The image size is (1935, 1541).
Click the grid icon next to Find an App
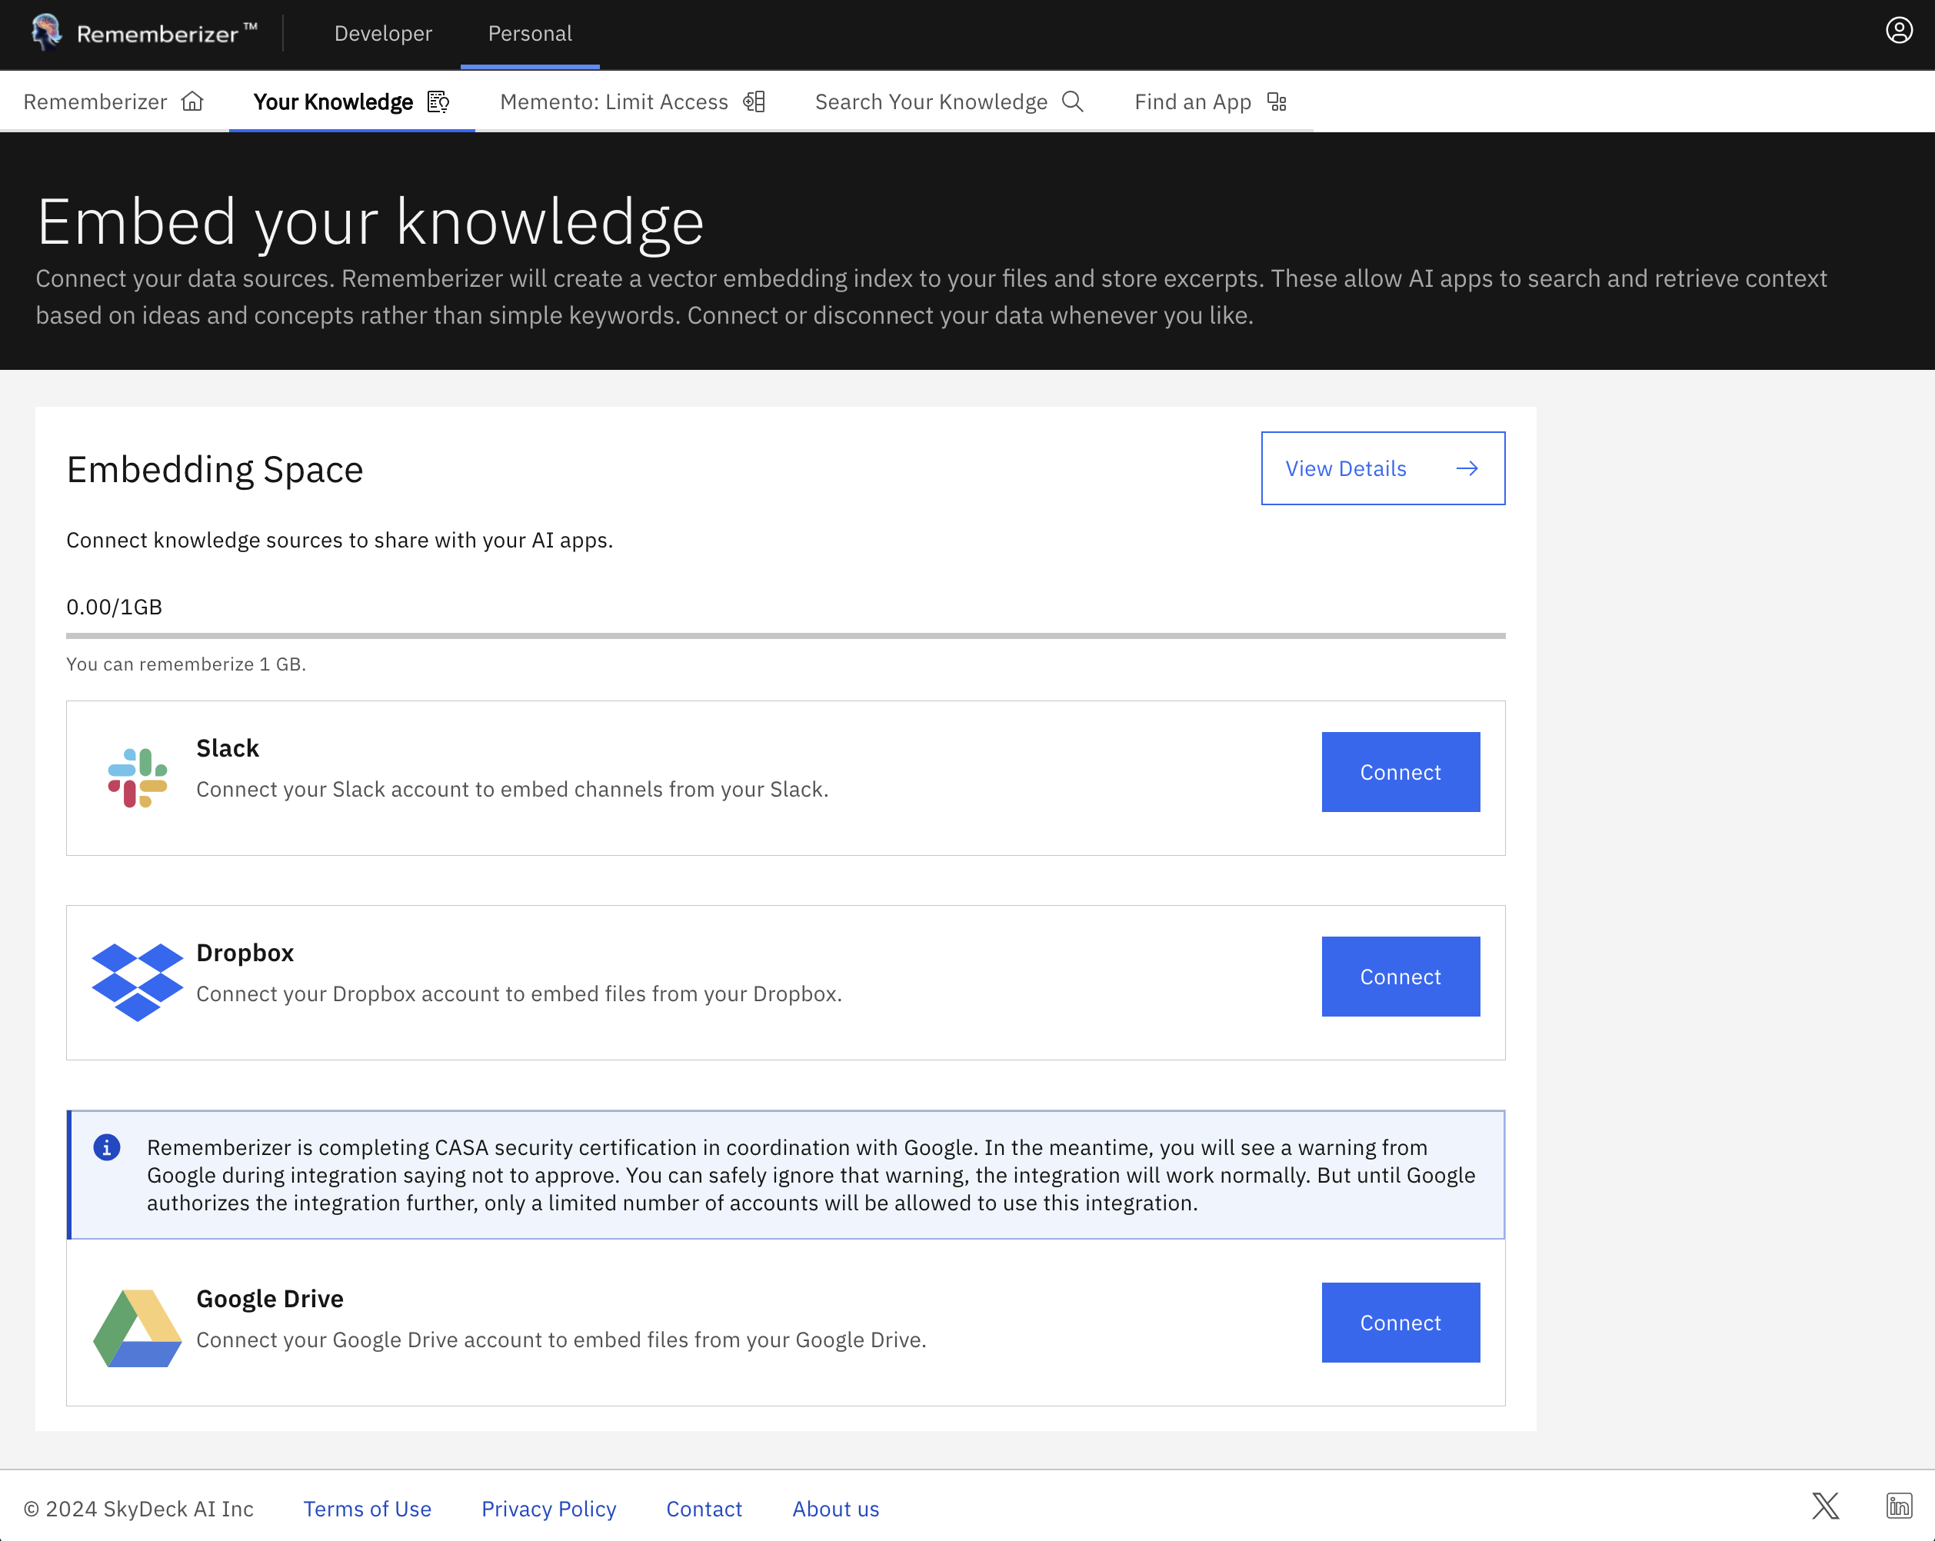(x=1278, y=102)
